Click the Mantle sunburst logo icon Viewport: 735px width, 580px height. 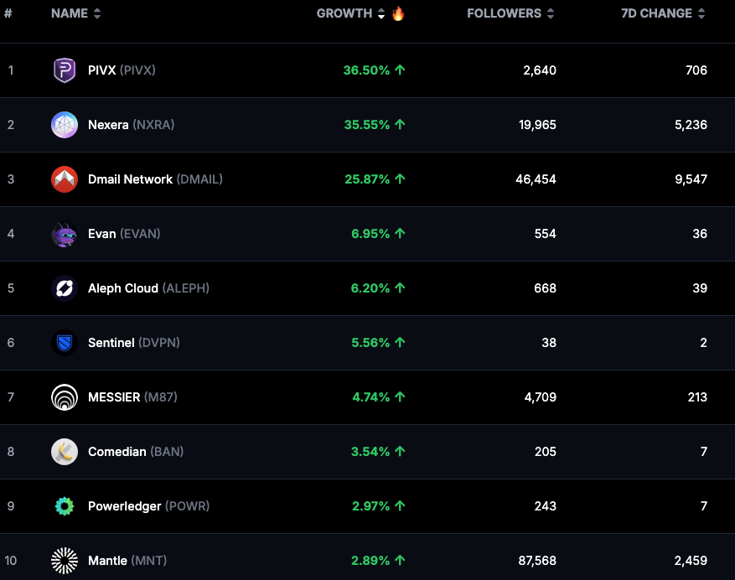tap(65, 561)
